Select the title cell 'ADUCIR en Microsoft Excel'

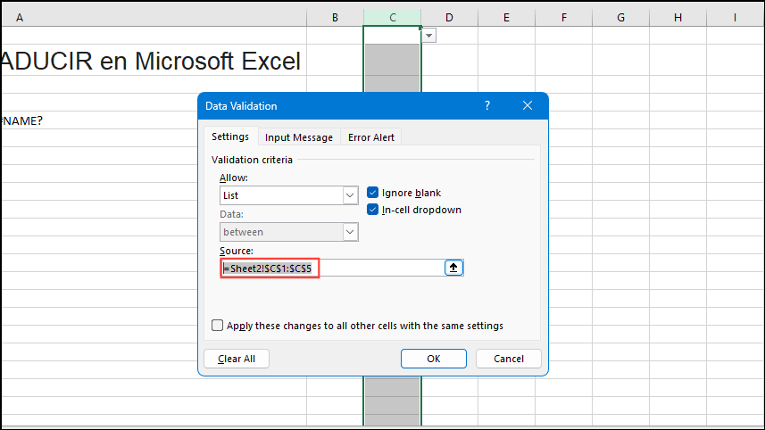tap(154, 61)
